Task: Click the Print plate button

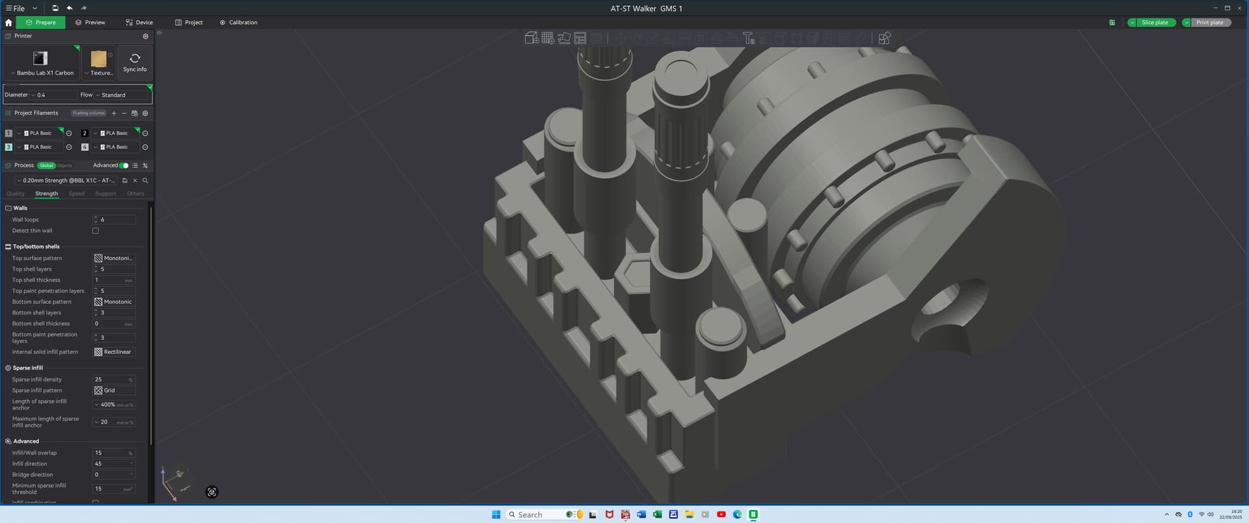Action: click(x=1210, y=23)
